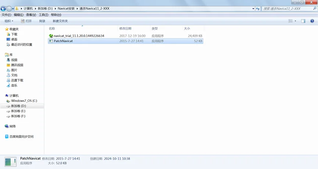Open the recent pages history dropdown

[13, 9]
